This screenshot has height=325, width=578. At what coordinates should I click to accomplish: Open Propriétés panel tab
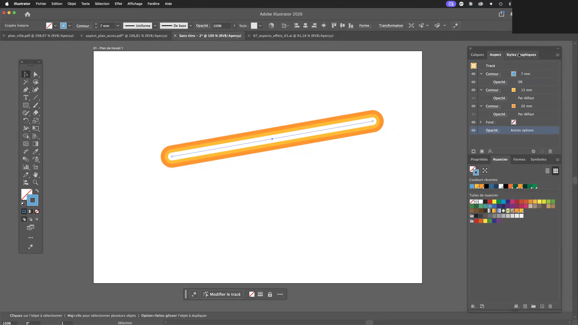click(x=479, y=159)
